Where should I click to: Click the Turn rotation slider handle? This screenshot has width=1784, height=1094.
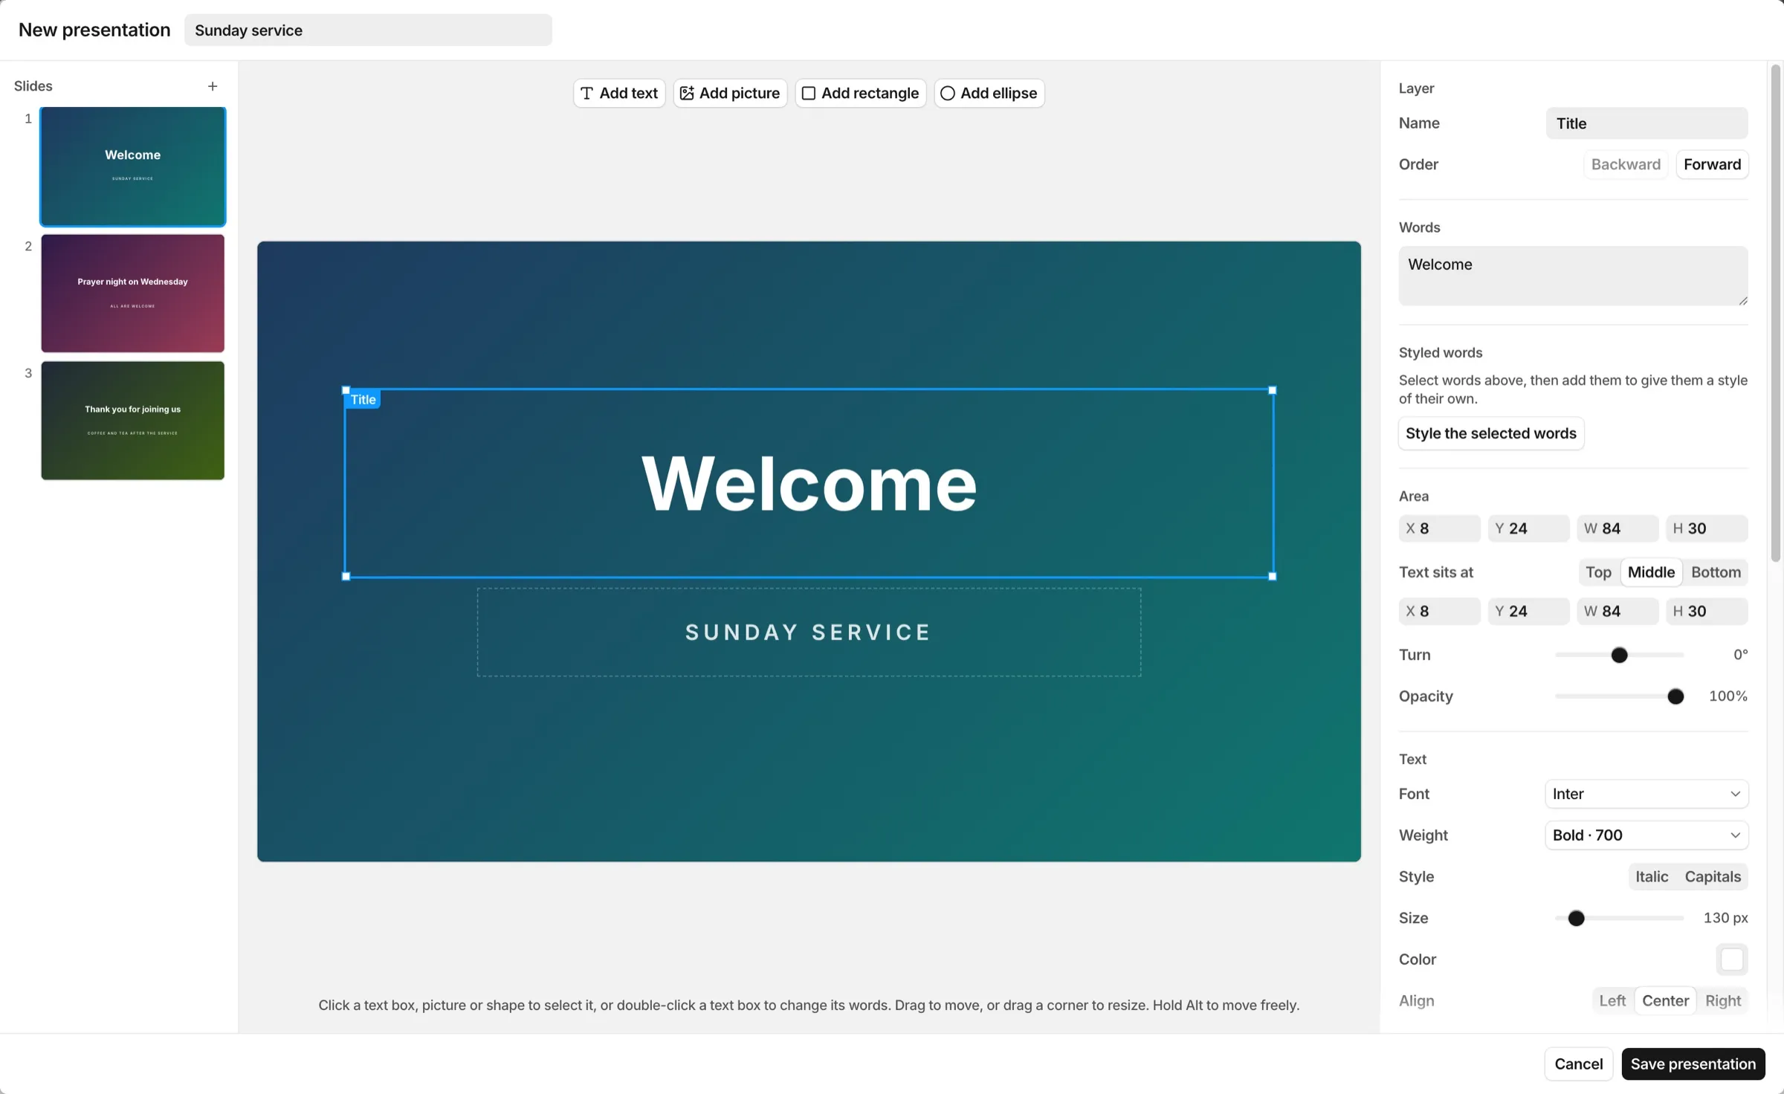pyautogui.click(x=1619, y=655)
